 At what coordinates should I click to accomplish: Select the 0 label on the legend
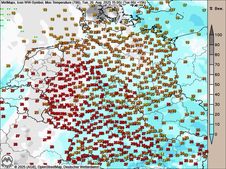tap(216, 134)
